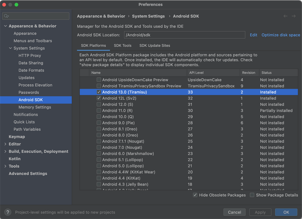Check Android 10.0 (Q) checkbox
This screenshot has width=302, height=219.
coord(99,117)
